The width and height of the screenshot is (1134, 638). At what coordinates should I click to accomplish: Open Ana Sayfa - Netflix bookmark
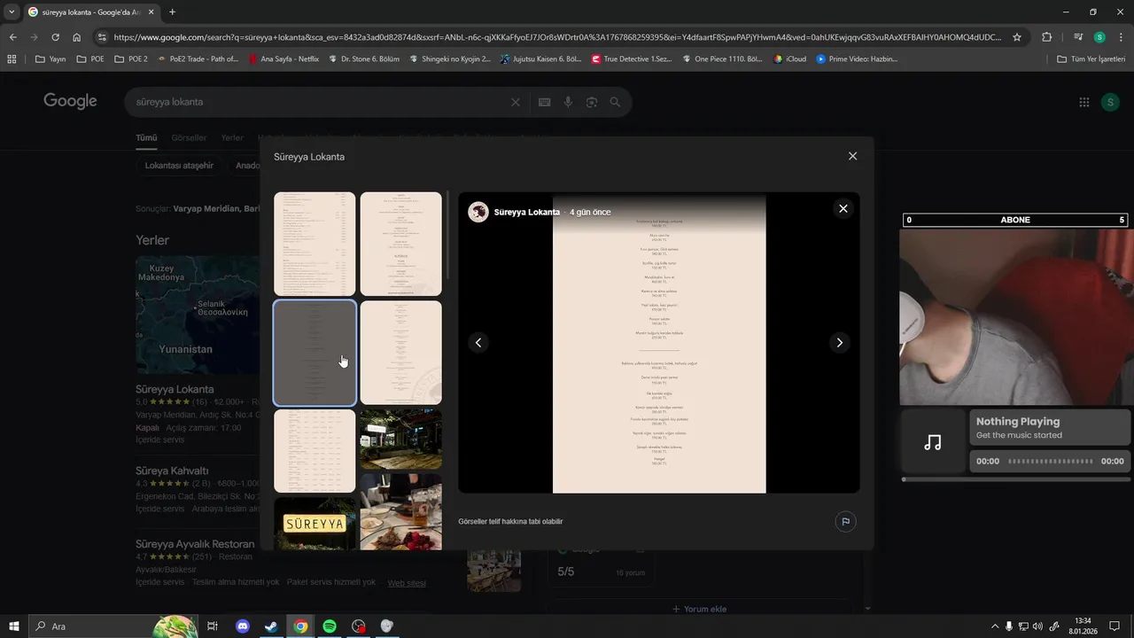click(x=283, y=59)
